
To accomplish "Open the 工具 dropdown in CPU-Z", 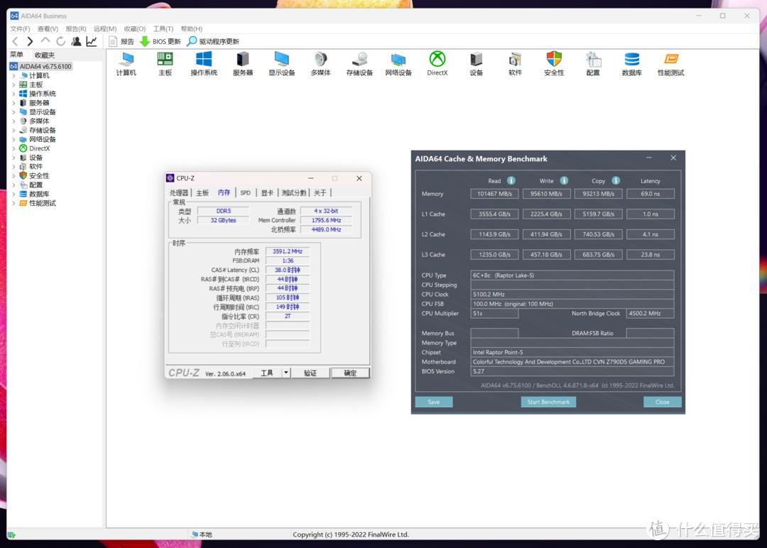I will [x=268, y=372].
